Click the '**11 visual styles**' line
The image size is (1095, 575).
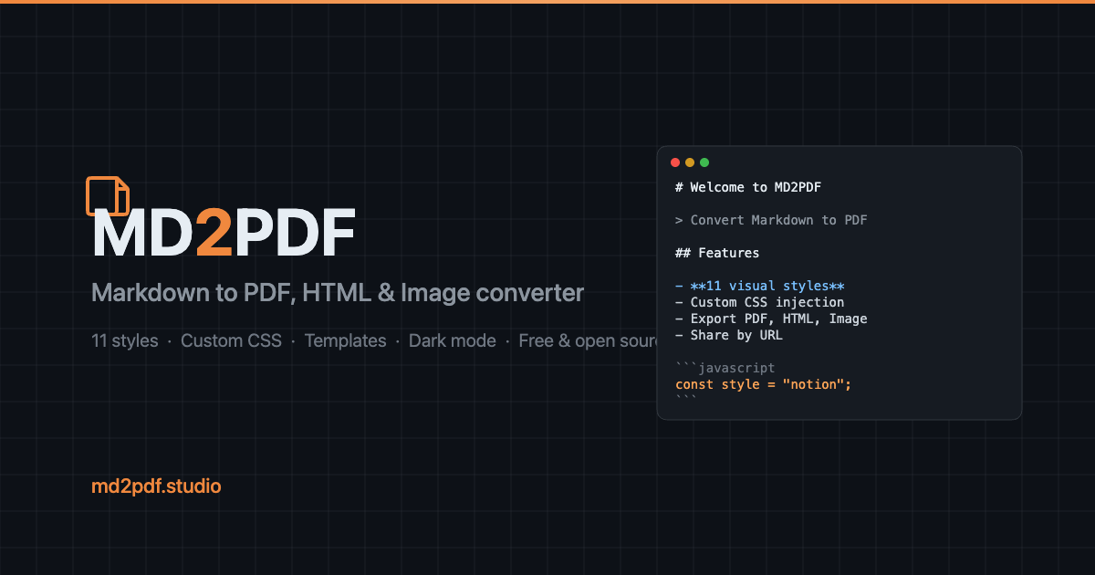coord(760,286)
